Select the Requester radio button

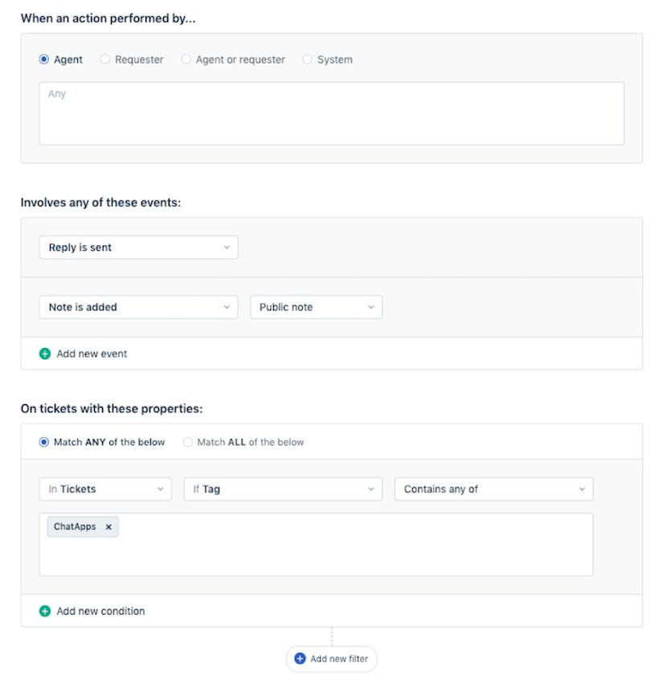(x=104, y=59)
